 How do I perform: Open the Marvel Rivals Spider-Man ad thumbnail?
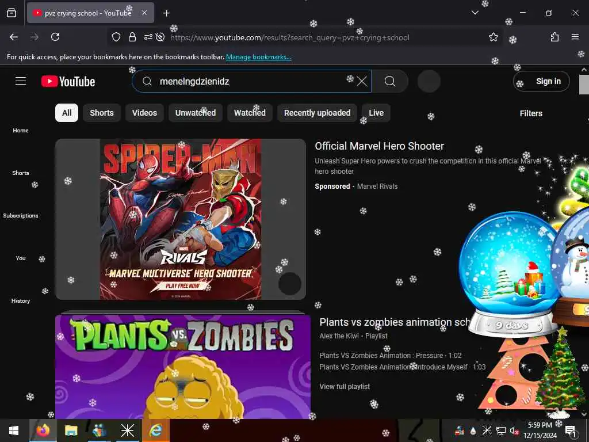coord(181,219)
